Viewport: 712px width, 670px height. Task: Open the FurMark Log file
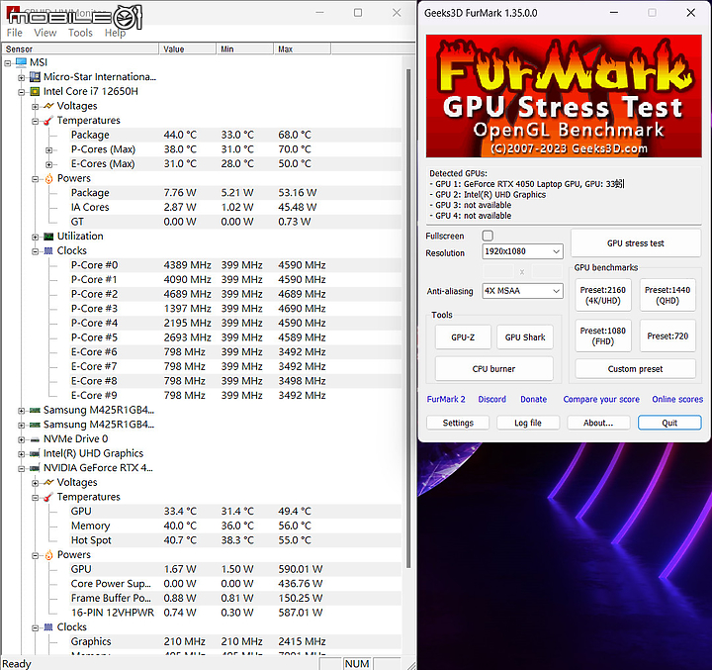click(x=528, y=423)
